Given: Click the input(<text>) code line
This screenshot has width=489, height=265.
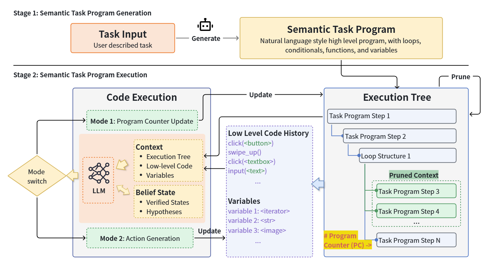Looking at the screenshot, I should pos(247,171).
